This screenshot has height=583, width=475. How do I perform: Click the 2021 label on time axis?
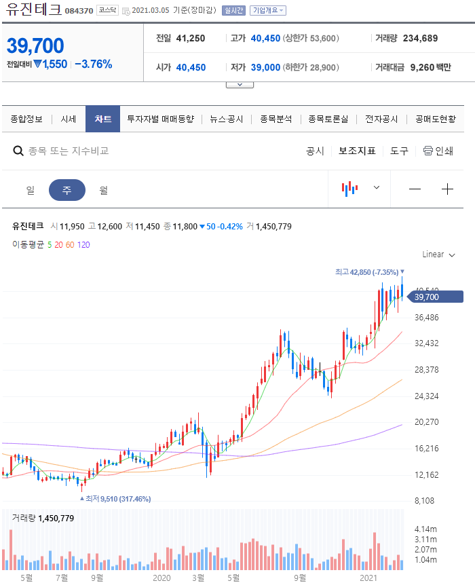click(368, 578)
